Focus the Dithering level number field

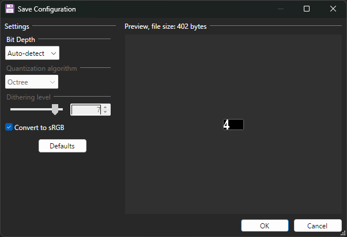[85, 109]
